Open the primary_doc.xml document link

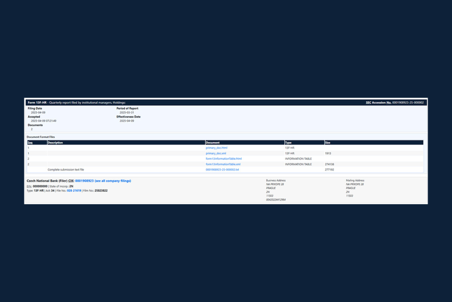[x=216, y=153]
